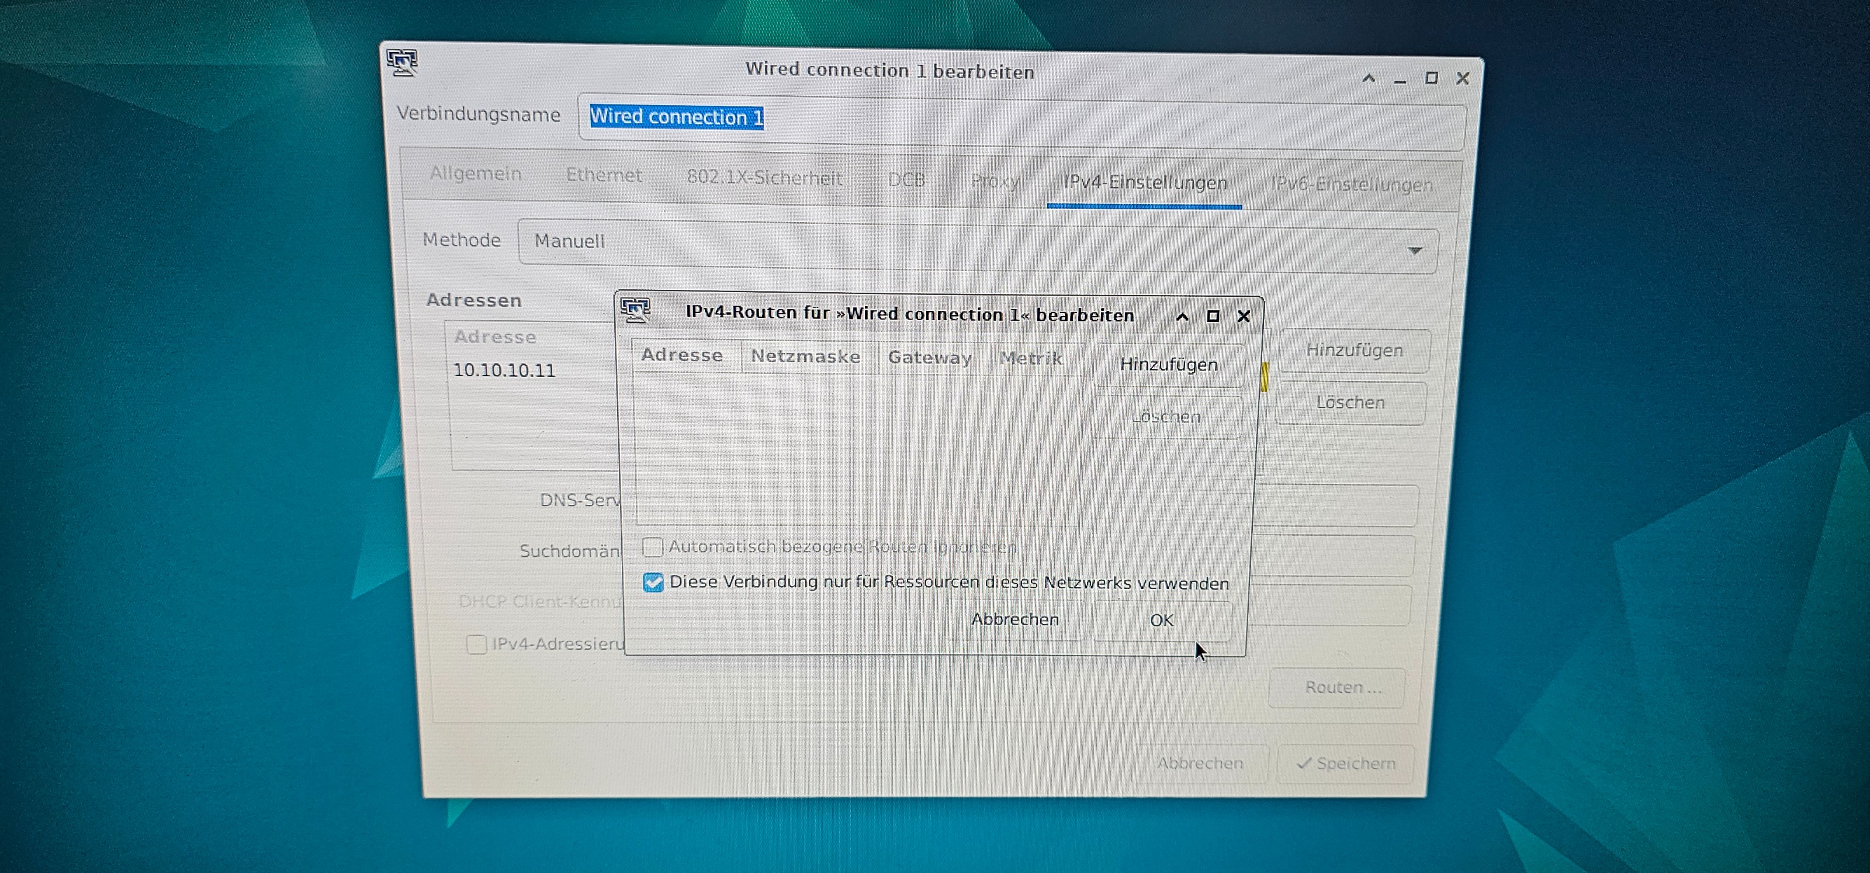Click the network icon in main window titlebar
The width and height of the screenshot is (1870, 873).
point(401,62)
